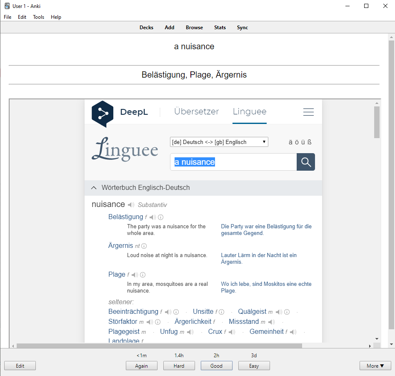Open the More dropdown button
The width and height of the screenshot is (395, 376).
coord(375,366)
